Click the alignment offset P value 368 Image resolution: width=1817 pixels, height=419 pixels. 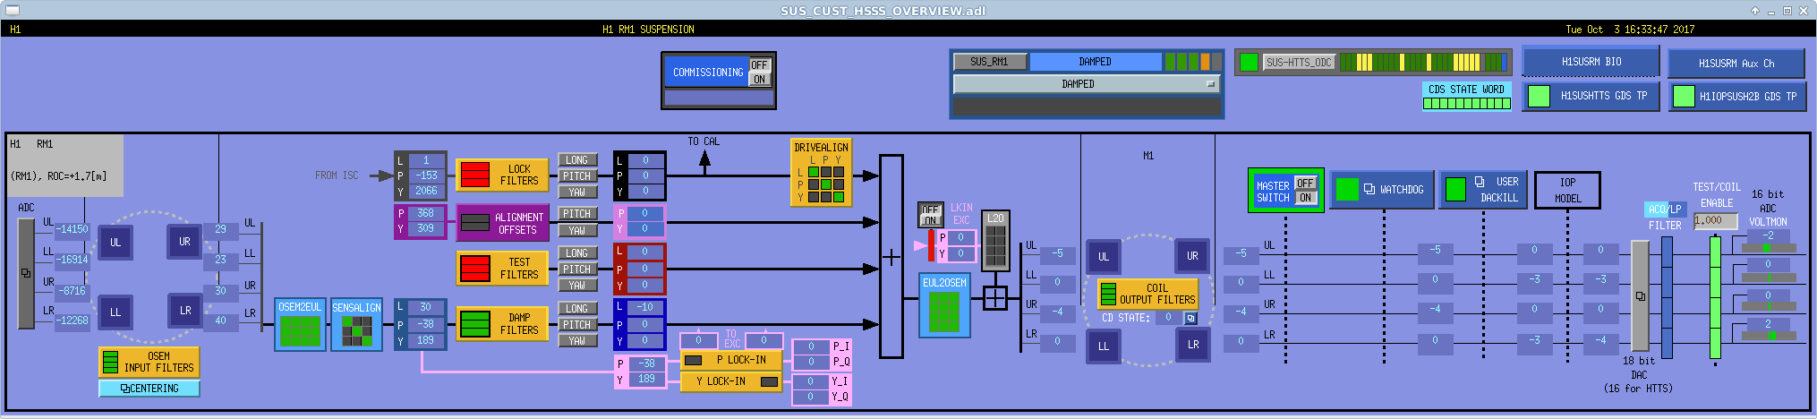(426, 214)
